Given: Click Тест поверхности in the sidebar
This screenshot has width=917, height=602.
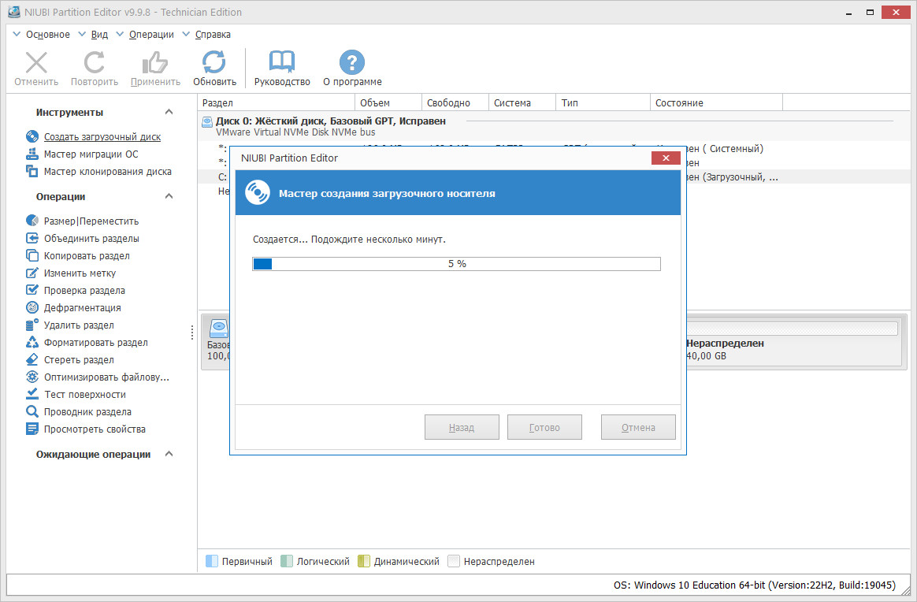Looking at the screenshot, I should (x=85, y=394).
